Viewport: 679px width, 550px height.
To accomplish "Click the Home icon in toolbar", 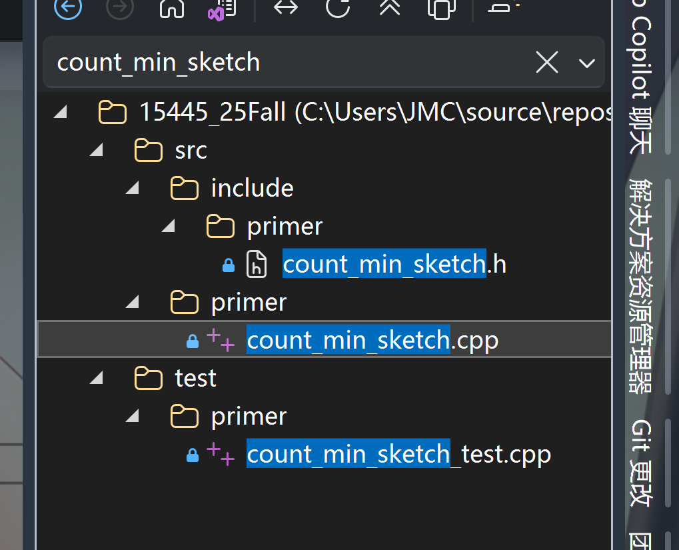I will click(x=172, y=8).
